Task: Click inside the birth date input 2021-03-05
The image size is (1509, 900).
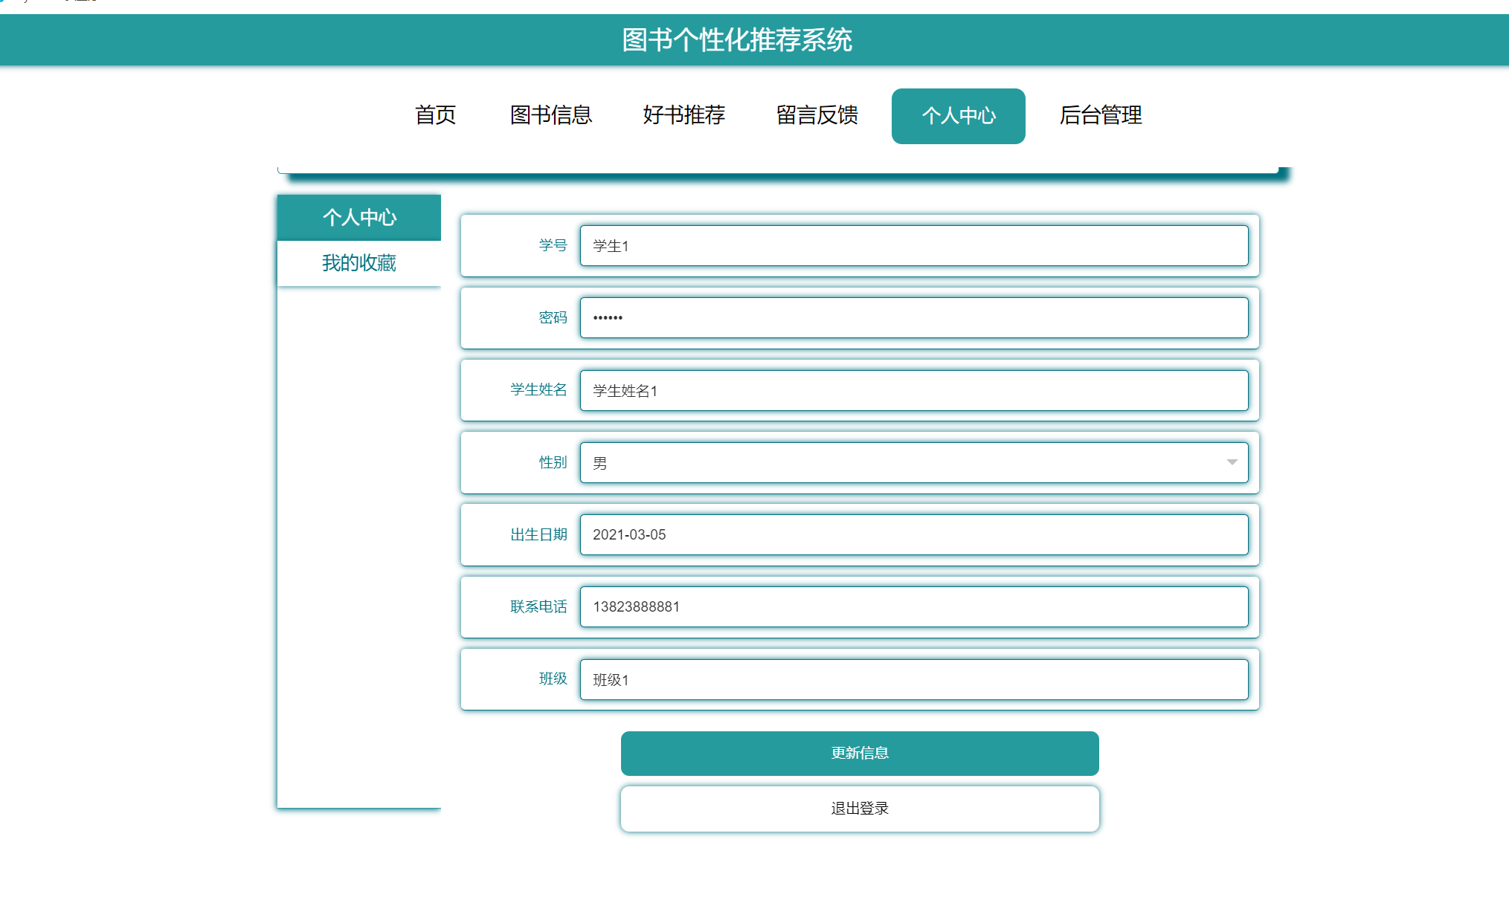Action: pyautogui.click(x=913, y=534)
